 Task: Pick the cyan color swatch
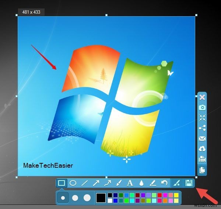click(132, 201)
